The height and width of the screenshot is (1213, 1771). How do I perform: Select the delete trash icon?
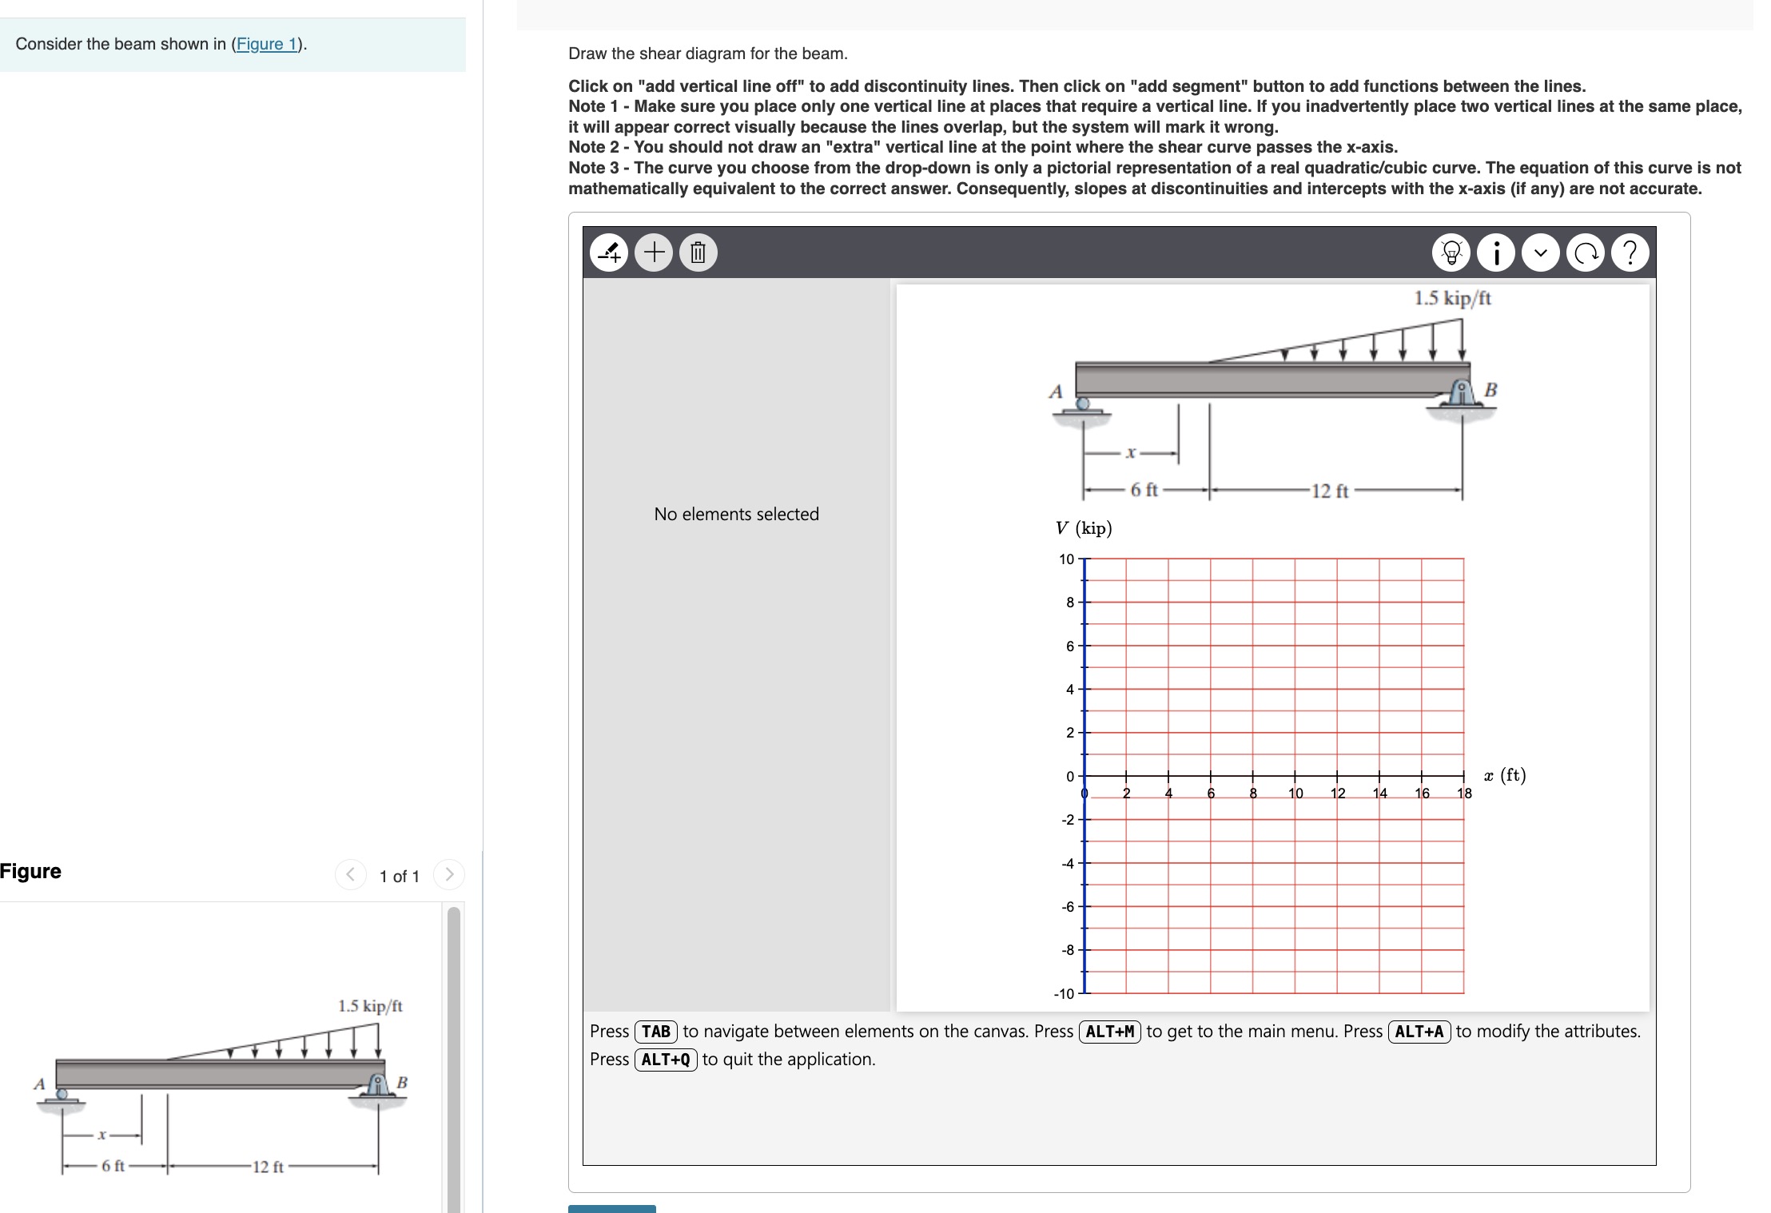coord(697,252)
